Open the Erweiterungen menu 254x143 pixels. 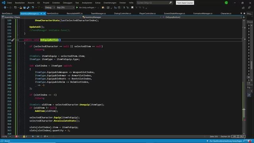point(110,3)
